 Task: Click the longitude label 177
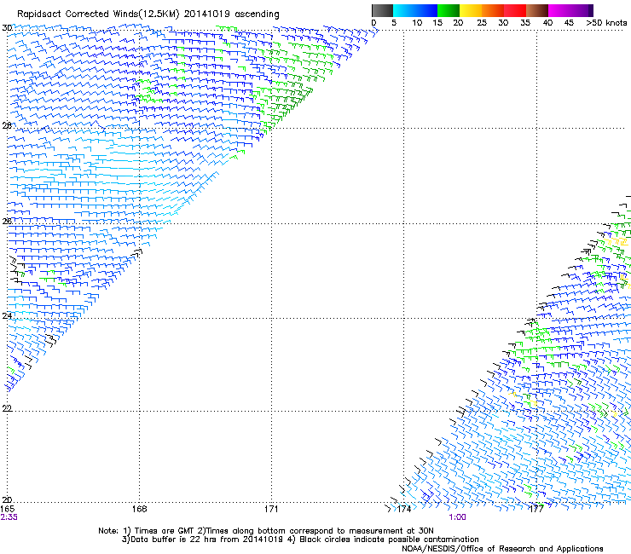pyautogui.click(x=536, y=509)
